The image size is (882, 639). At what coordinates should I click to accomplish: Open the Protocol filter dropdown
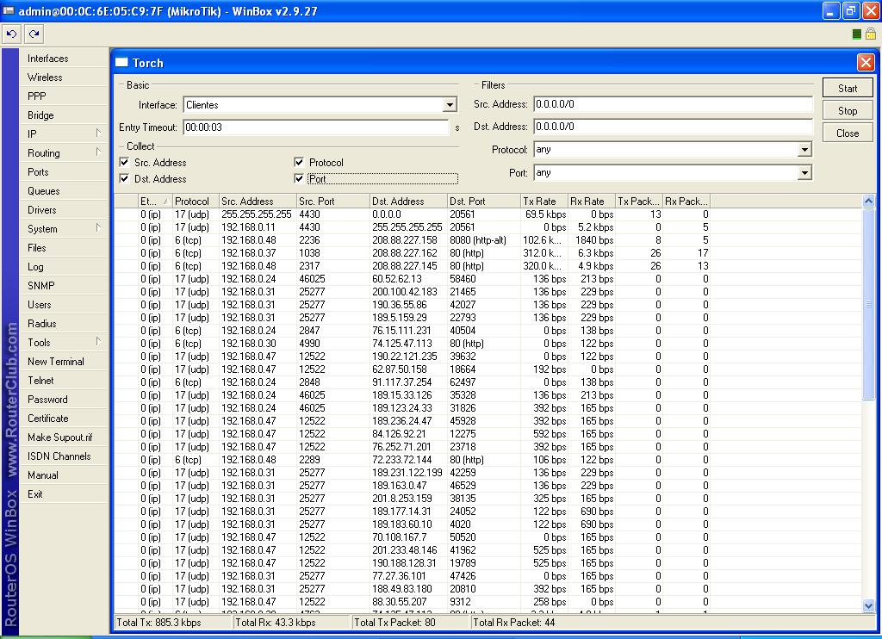[804, 150]
